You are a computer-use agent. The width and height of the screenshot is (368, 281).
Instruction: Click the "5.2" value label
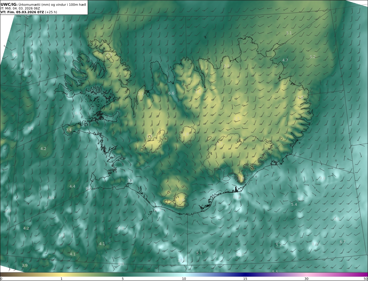click(279, 245)
